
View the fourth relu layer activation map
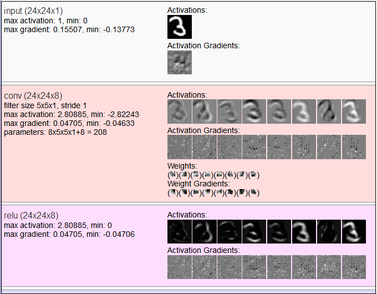(254, 231)
